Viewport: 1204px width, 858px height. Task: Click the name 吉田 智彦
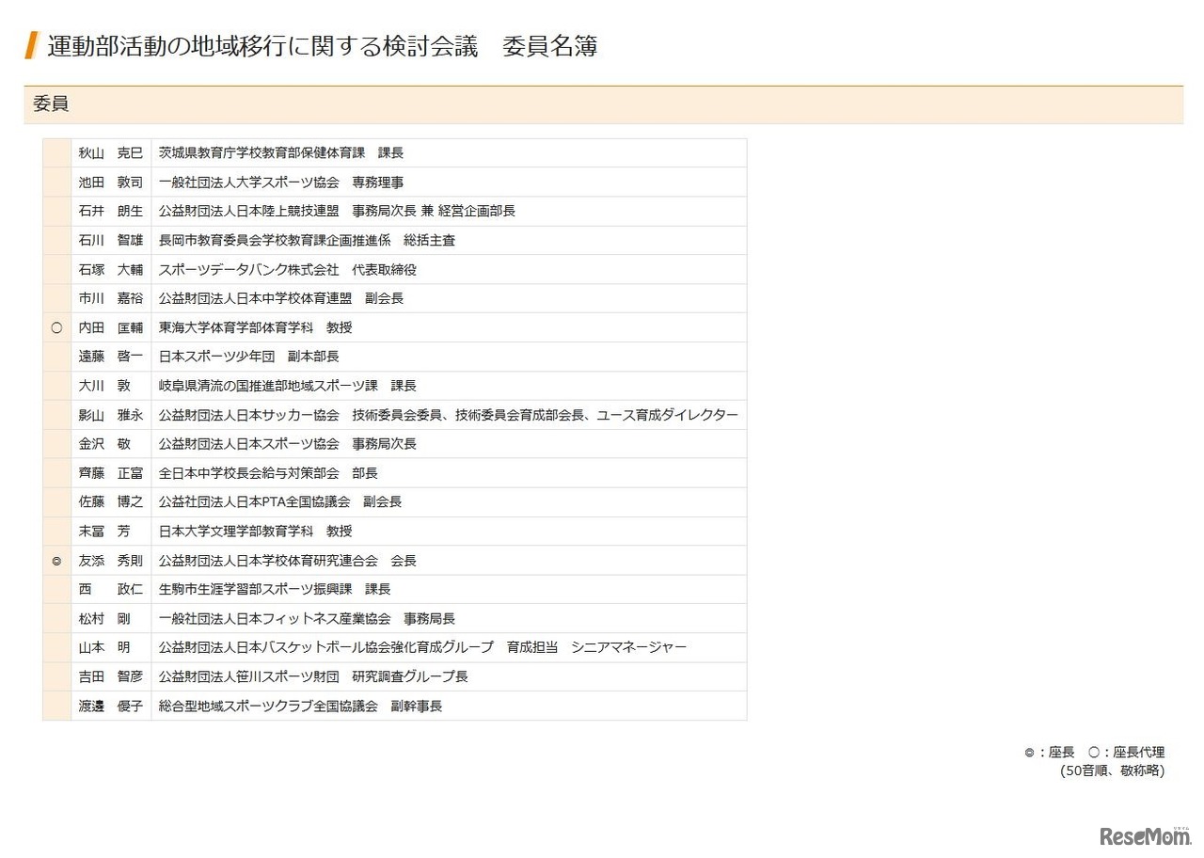(110, 676)
